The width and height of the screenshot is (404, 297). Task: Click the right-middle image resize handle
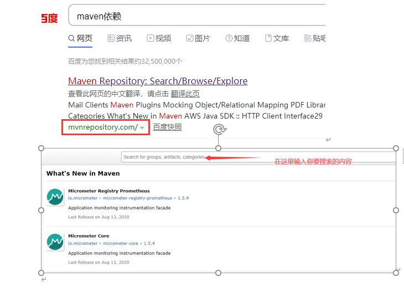point(396,211)
